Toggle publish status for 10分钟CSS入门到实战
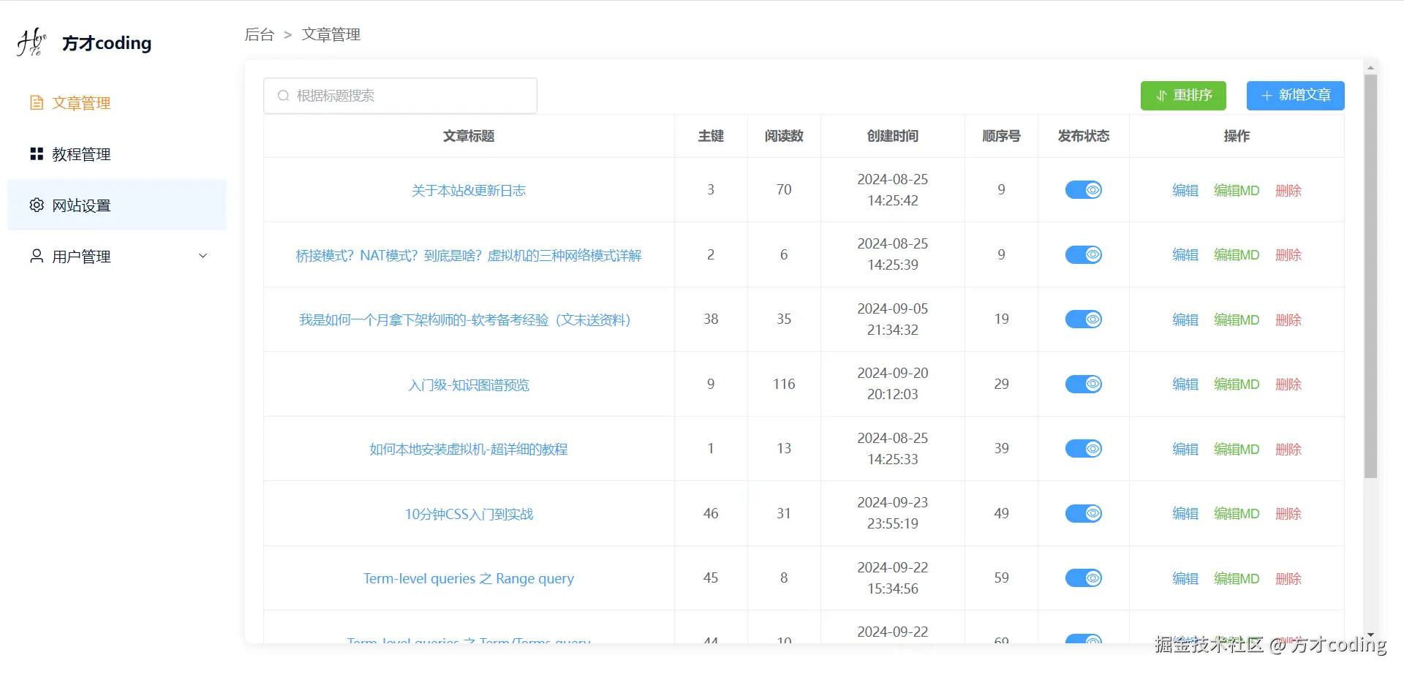This screenshot has width=1404, height=674. pyautogui.click(x=1084, y=513)
